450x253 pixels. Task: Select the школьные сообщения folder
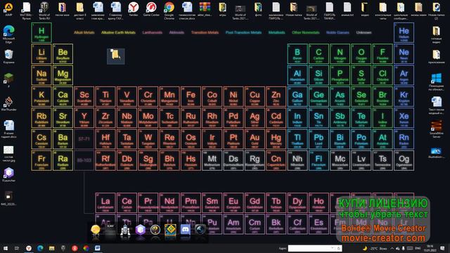(x=400, y=11)
